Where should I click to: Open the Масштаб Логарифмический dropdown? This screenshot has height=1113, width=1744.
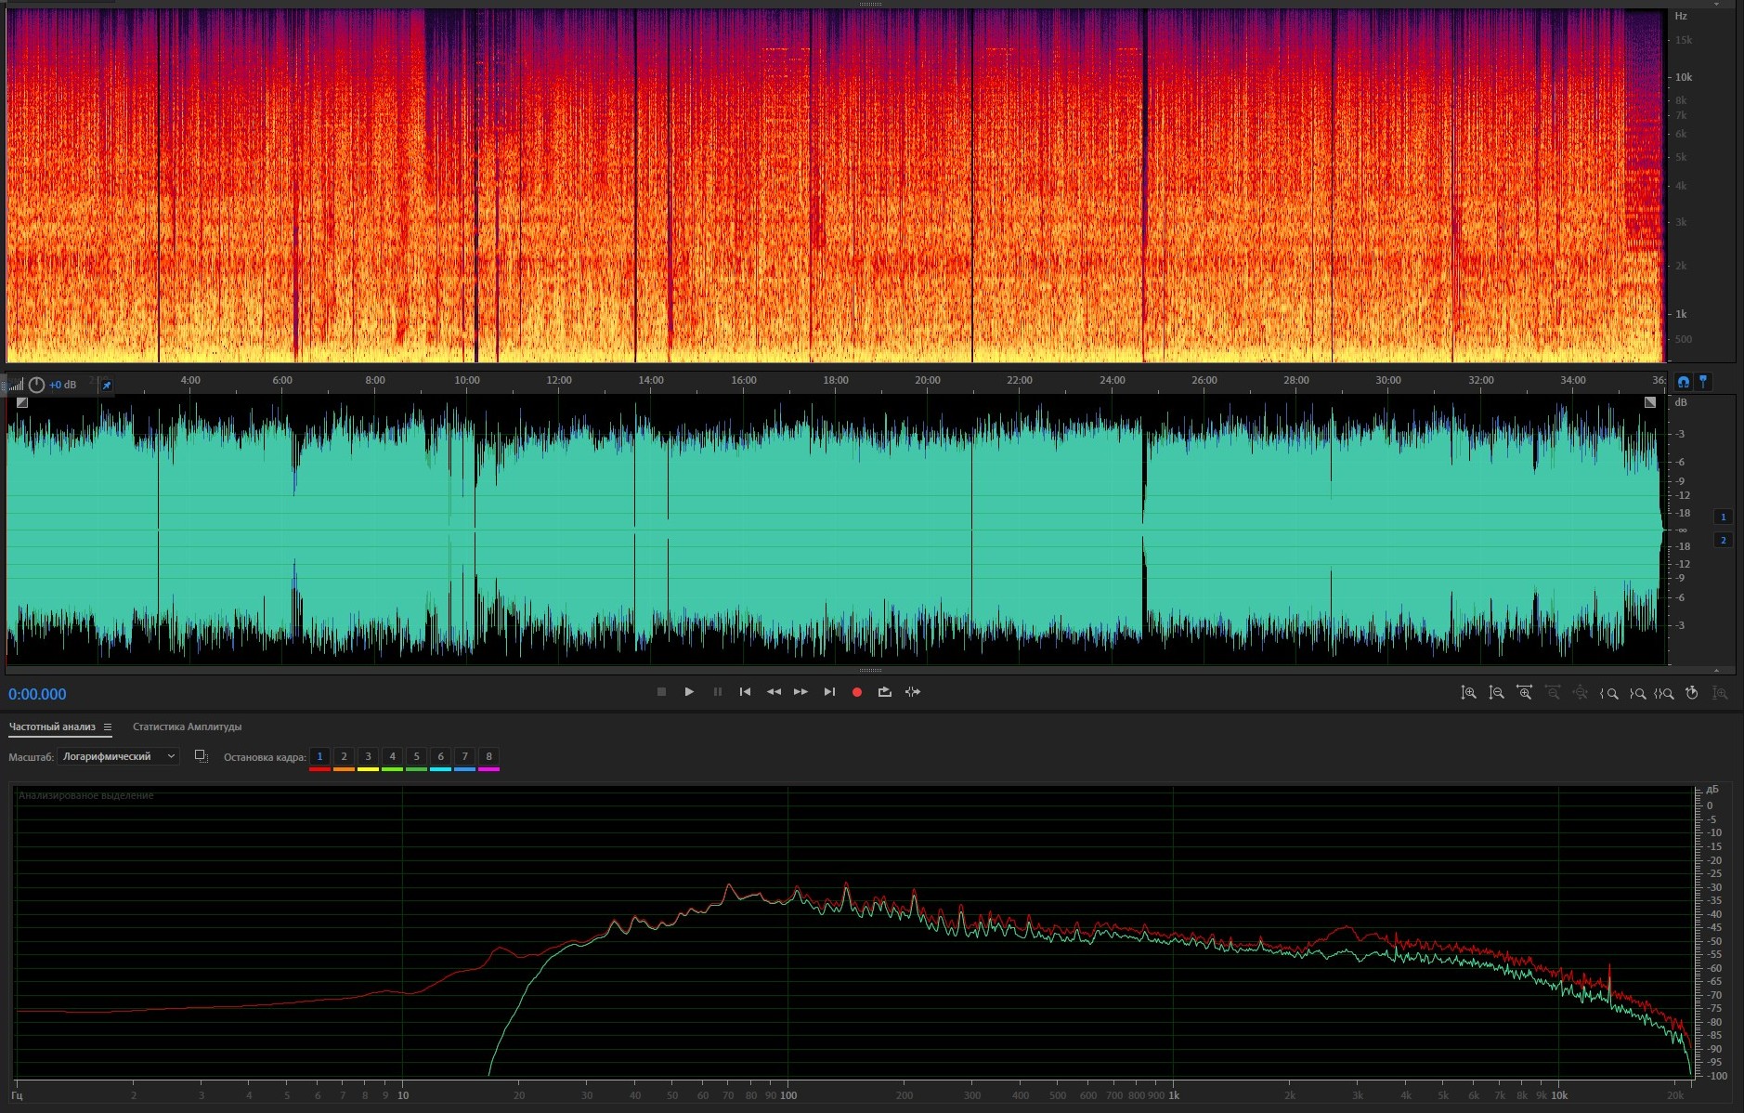point(118,756)
